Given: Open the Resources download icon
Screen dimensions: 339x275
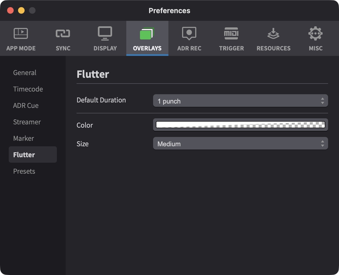Looking at the screenshot, I should pos(273,34).
